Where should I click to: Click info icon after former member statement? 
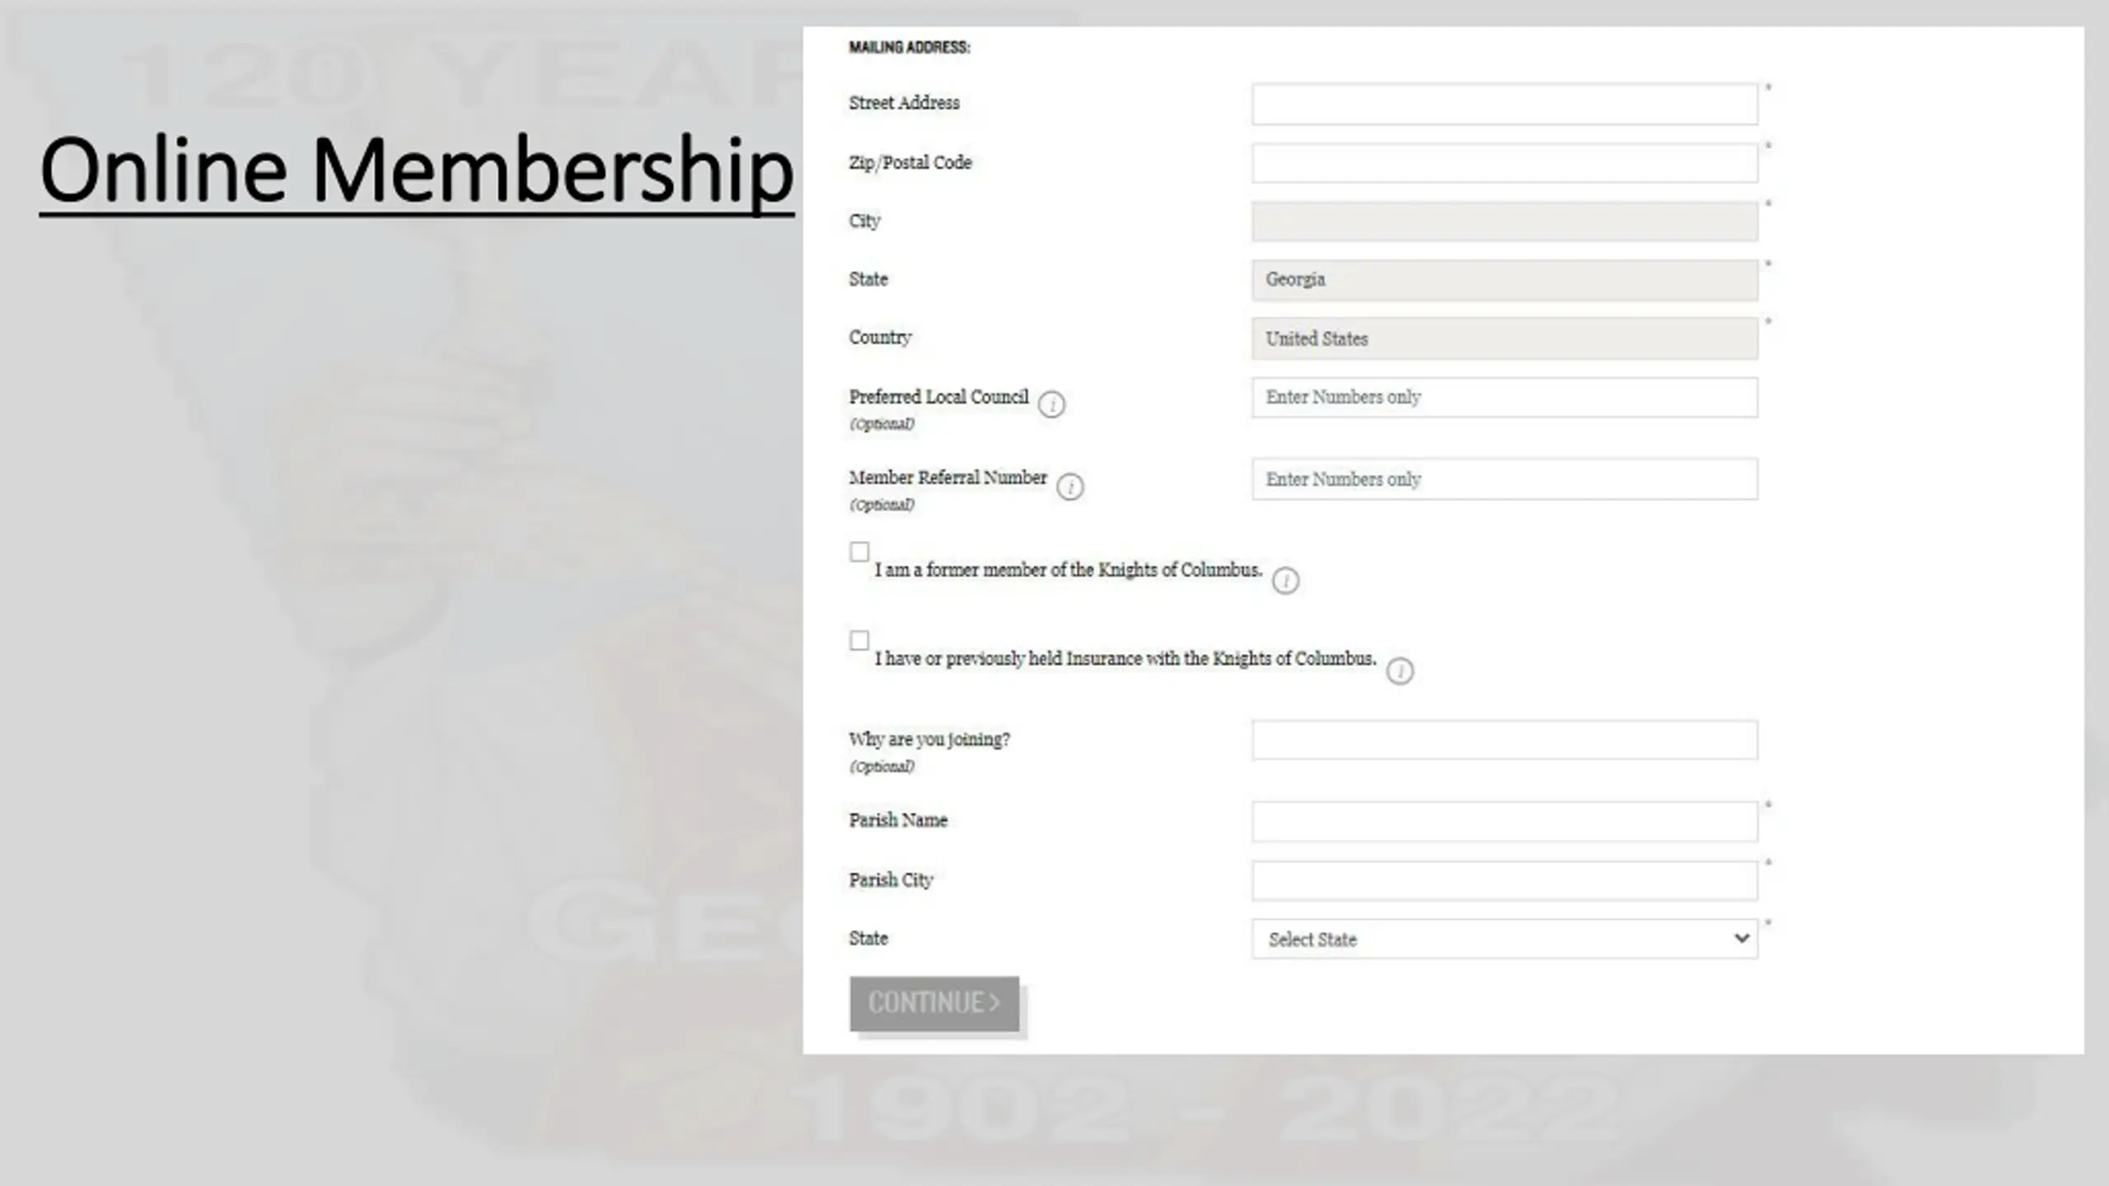tap(1285, 581)
